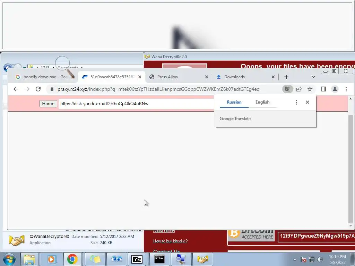
Task: Close the 51d0aaeab5478e535162 tab
Action: tap(140, 77)
